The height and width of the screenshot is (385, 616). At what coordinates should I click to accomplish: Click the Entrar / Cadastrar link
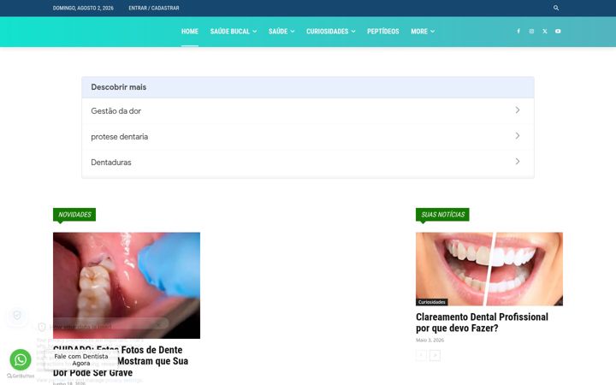(154, 8)
